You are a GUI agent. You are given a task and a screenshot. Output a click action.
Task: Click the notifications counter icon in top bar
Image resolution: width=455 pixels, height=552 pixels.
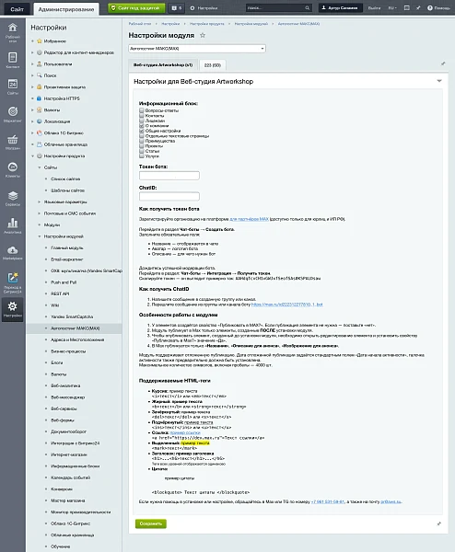click(176, 7)
